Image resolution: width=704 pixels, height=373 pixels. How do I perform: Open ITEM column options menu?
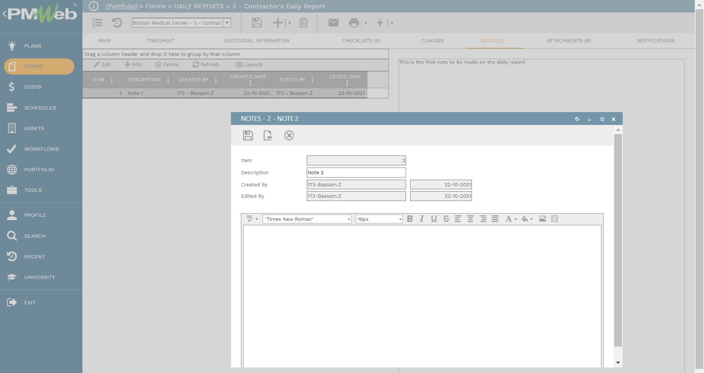(x=112, y=80)
